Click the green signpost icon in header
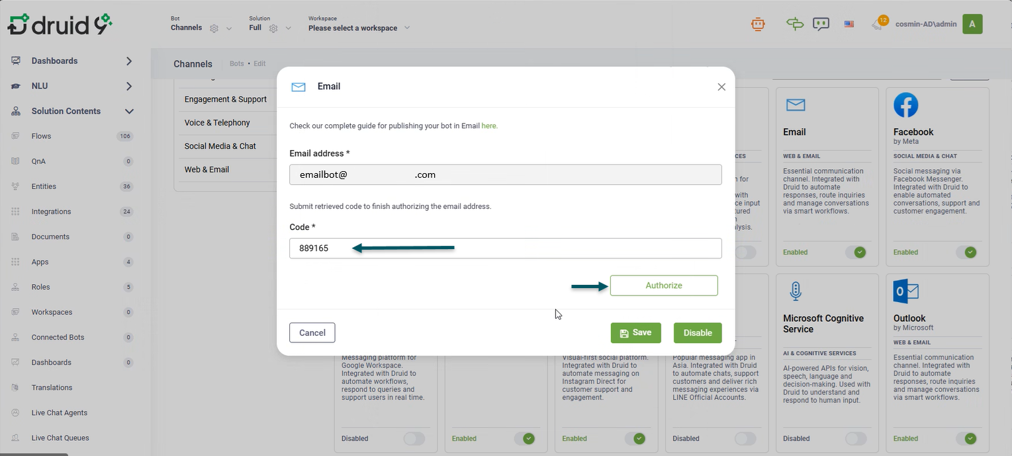Image resolution: width=1012 pixels, height=456 pixels. tap(794, 24)
